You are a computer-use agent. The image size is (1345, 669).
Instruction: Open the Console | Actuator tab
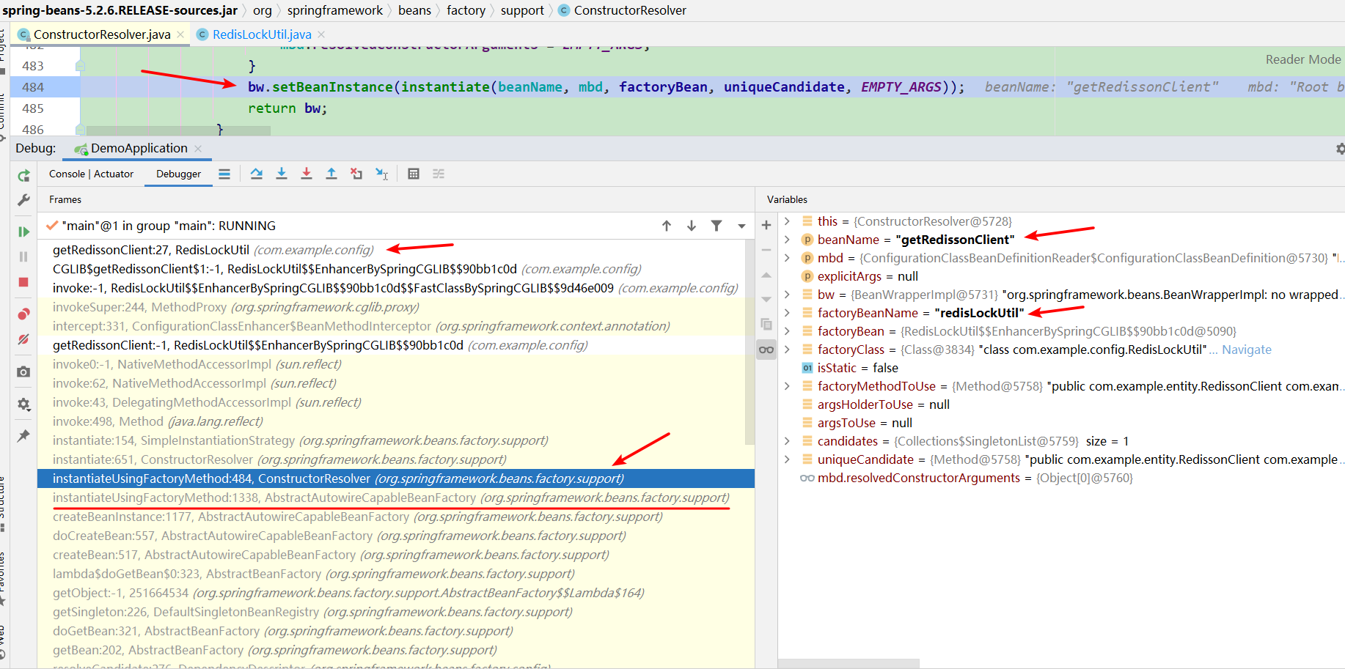91,174
